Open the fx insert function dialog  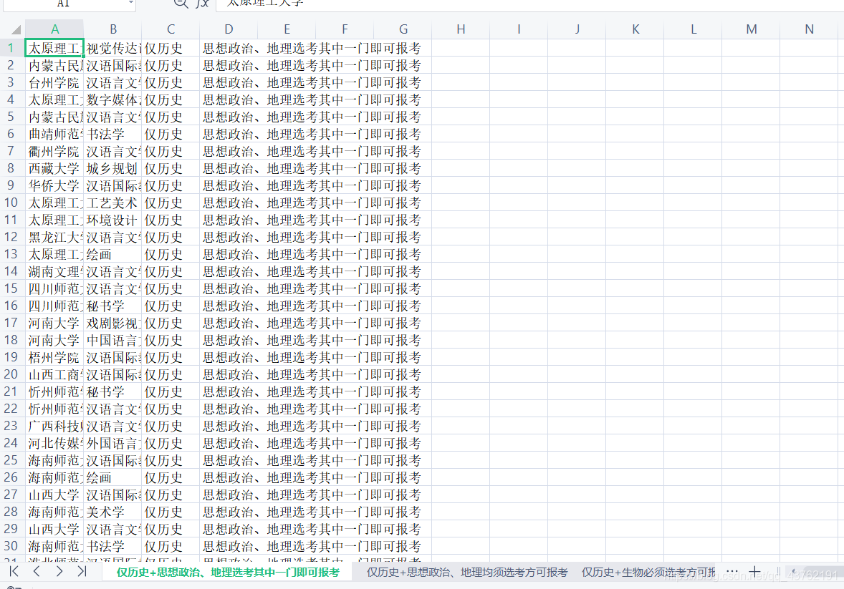(x=202, y=4)
